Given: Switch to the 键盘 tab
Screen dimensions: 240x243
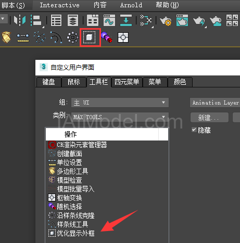Looking at the screenshot, I should pyautogui.click(x=48, y=82).
